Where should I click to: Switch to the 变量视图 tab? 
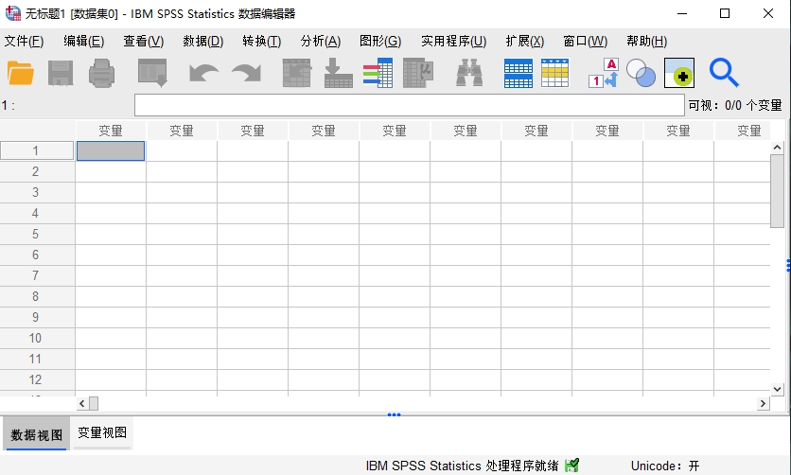click(x=102, y=433)
